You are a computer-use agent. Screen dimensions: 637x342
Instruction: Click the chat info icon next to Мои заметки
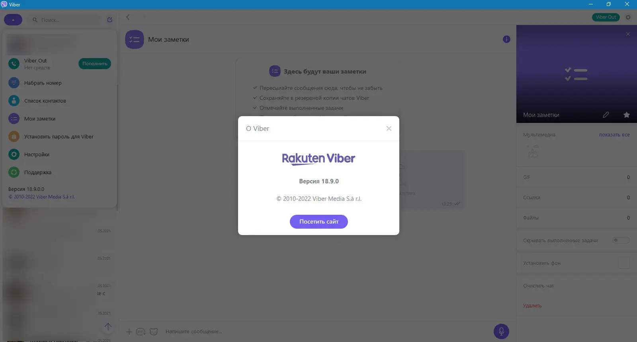pyautogui.click(x=506, y=39)
